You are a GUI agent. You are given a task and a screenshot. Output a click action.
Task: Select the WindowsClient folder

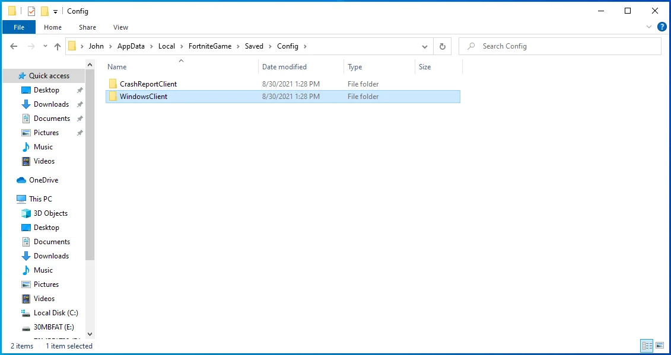[283, 96]
